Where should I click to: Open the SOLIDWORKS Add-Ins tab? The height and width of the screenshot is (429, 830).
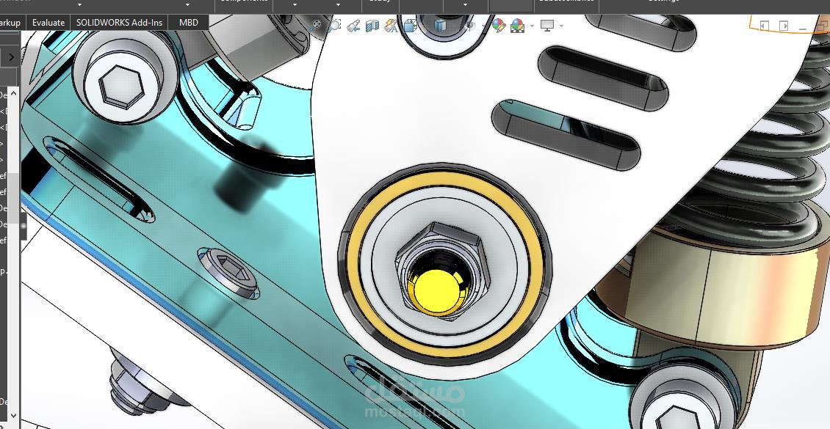click(119, 23)
